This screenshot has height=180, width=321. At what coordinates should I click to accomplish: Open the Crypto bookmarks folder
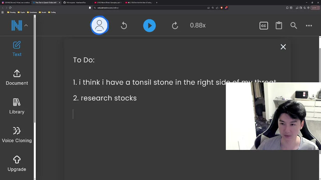(x=22, y=12)
